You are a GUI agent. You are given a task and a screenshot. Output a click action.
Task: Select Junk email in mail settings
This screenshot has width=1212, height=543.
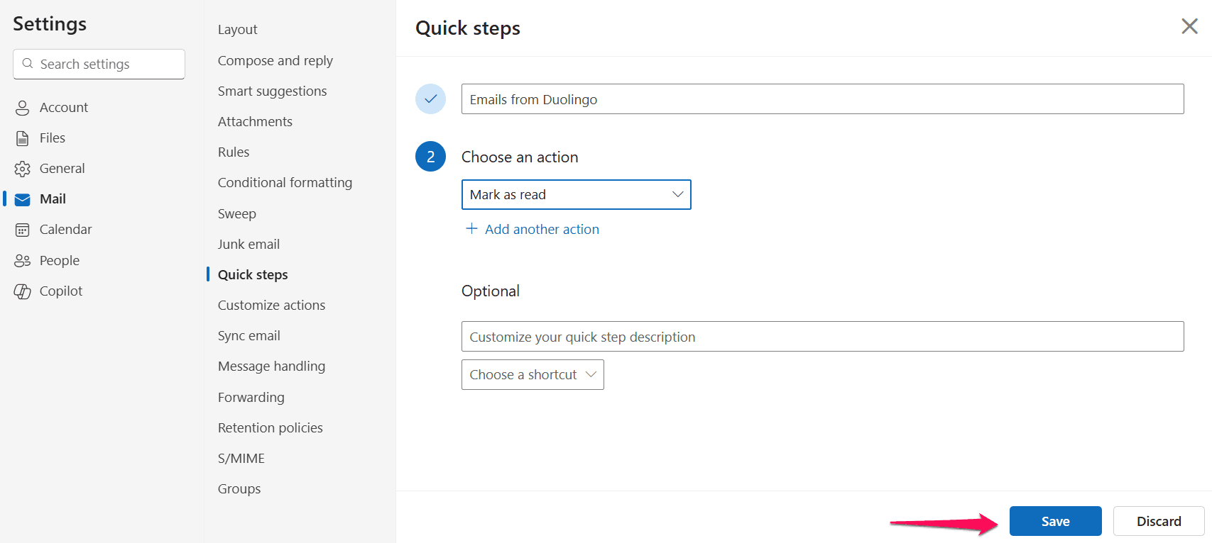tap(249, 245)
